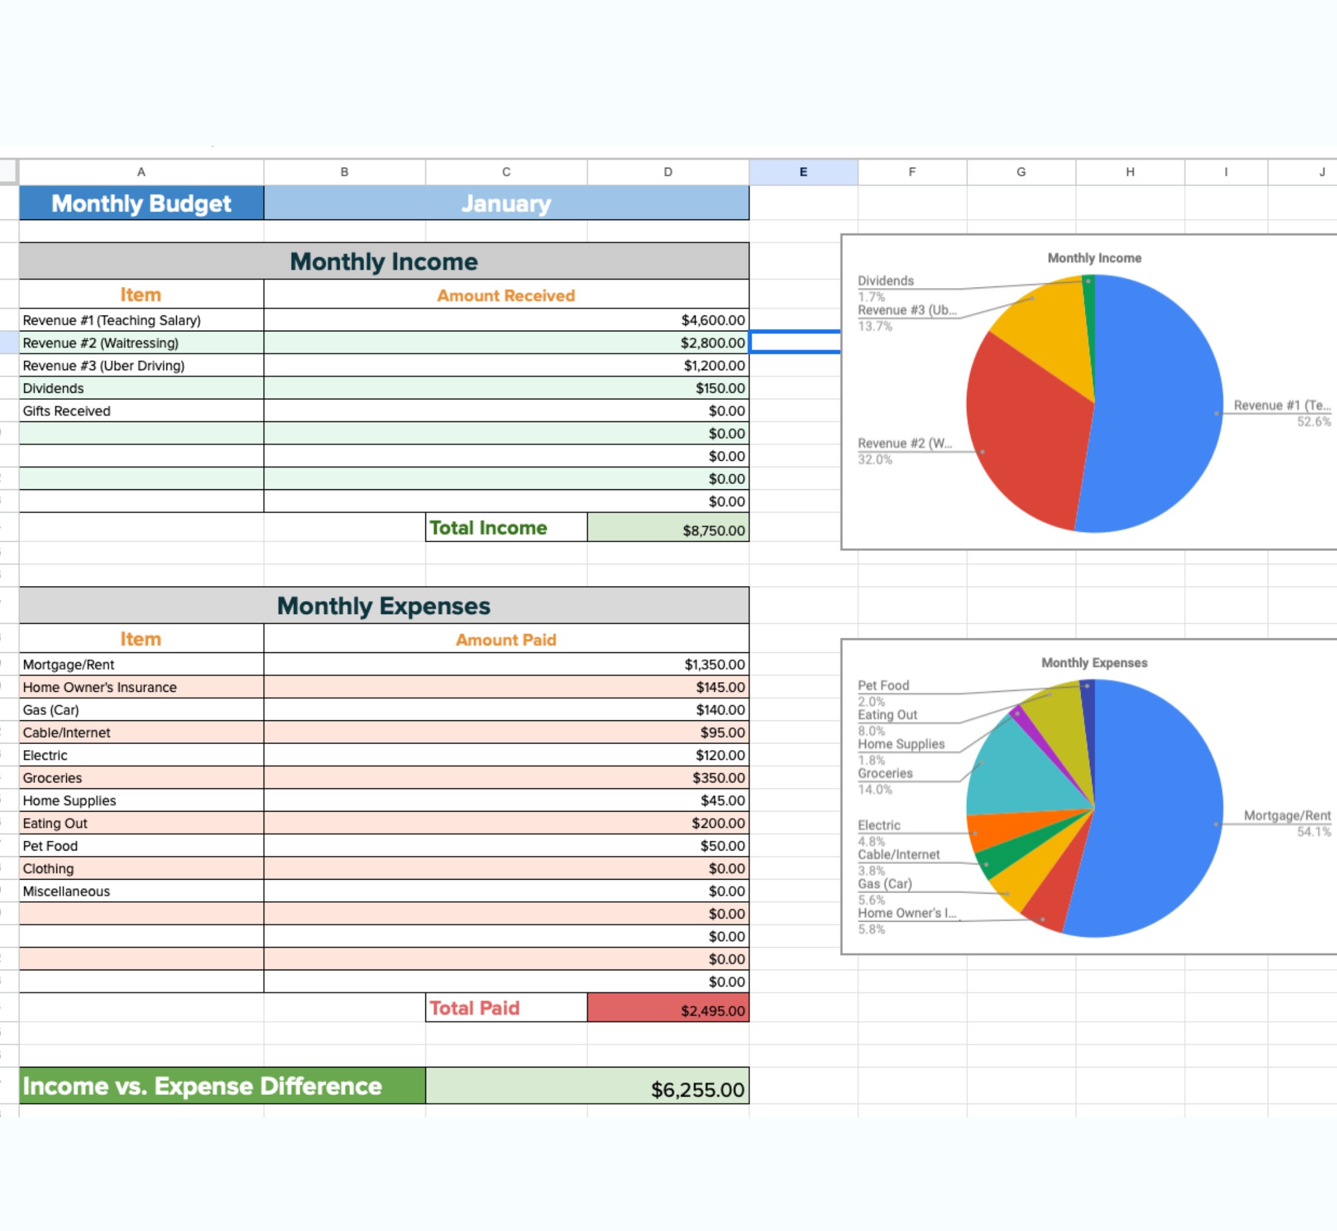
Task: Select the January header cell
Action: point(506,203)
